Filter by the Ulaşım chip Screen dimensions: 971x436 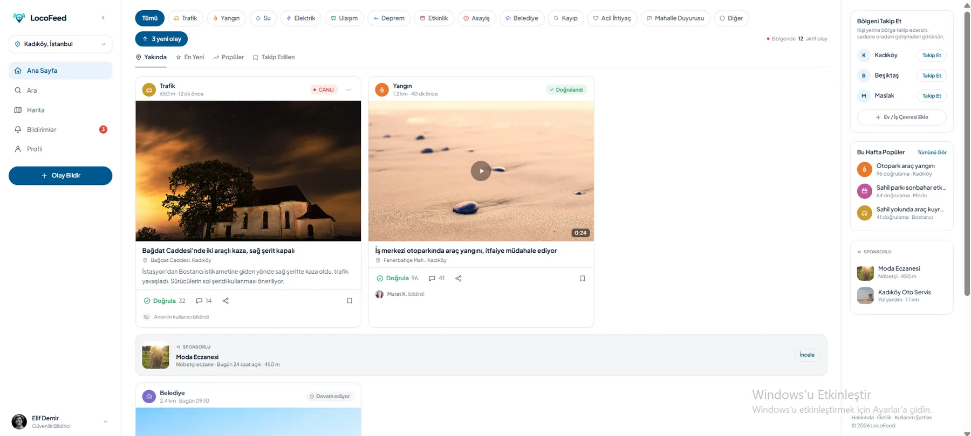(x=344, y=18)
